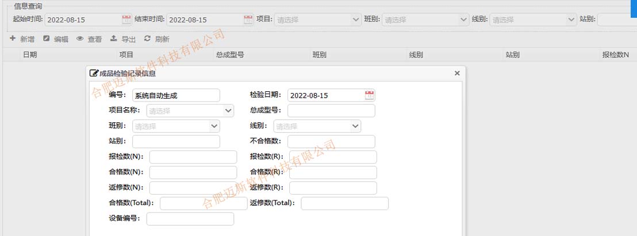637x236 pixels.
Task: Open calendar picker for 结束时间
Action: 248,20
